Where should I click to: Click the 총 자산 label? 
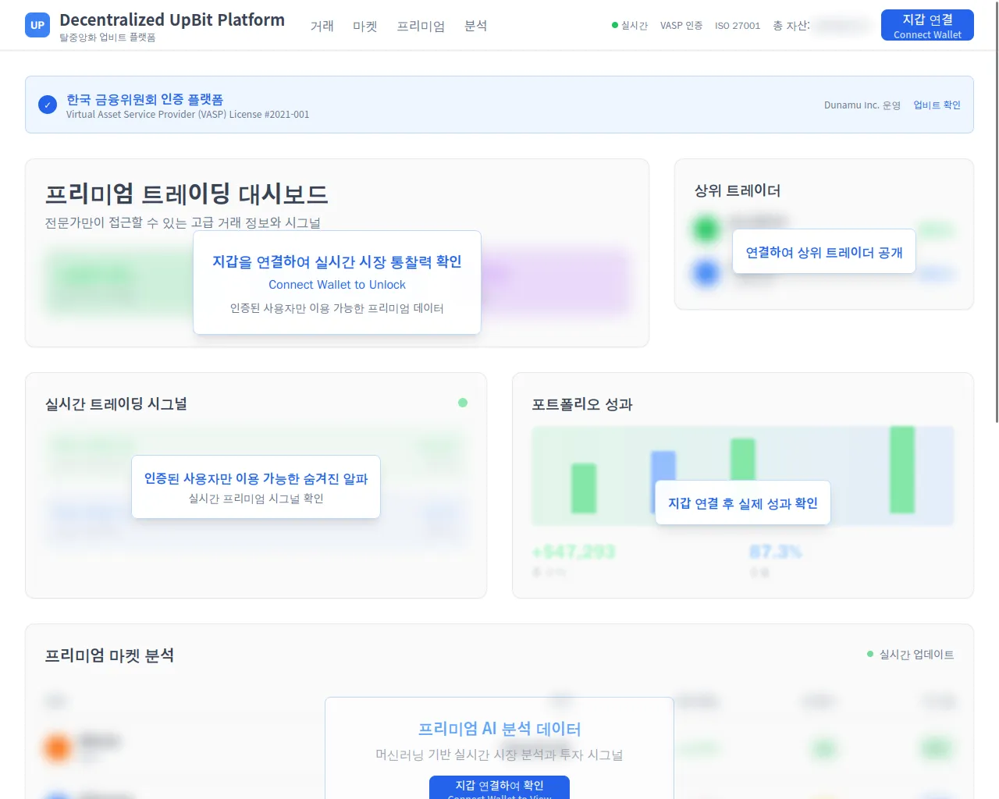click(x=791, y=26)
